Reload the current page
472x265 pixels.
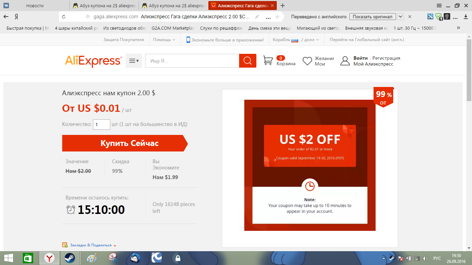(63, 17)
